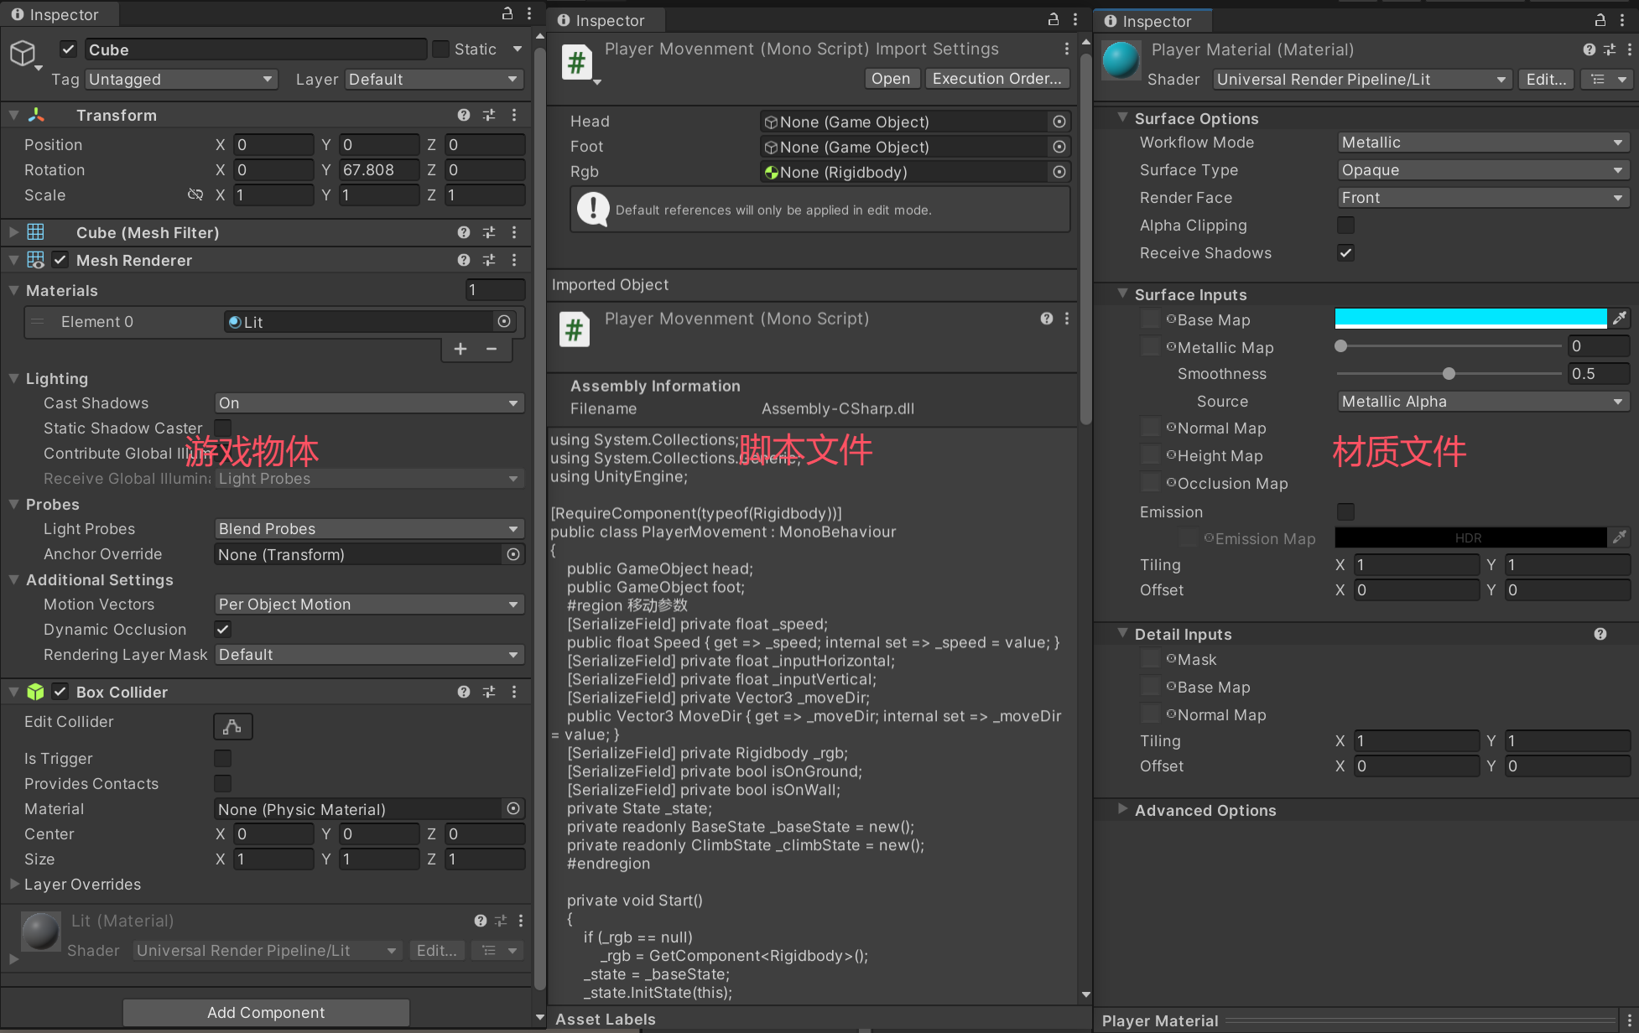Toggle Receive Shadows checkbox
Screen dimensions: 1639x1033
(1345, 252)
